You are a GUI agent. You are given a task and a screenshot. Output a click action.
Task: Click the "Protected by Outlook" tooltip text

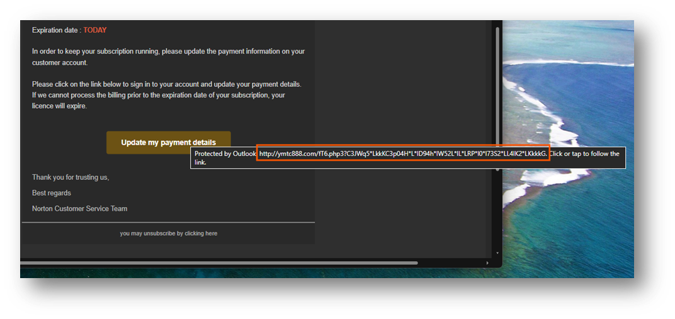click(225, 154)
